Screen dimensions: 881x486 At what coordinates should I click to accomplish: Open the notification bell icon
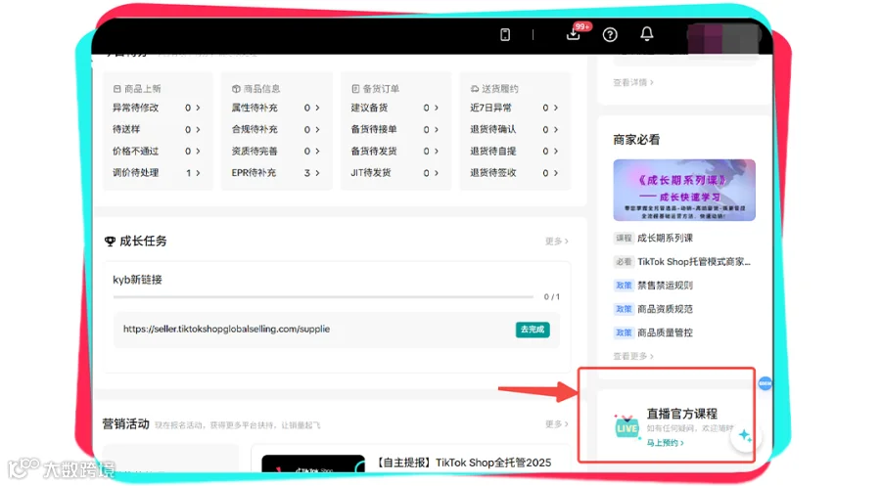pos(647,33)
